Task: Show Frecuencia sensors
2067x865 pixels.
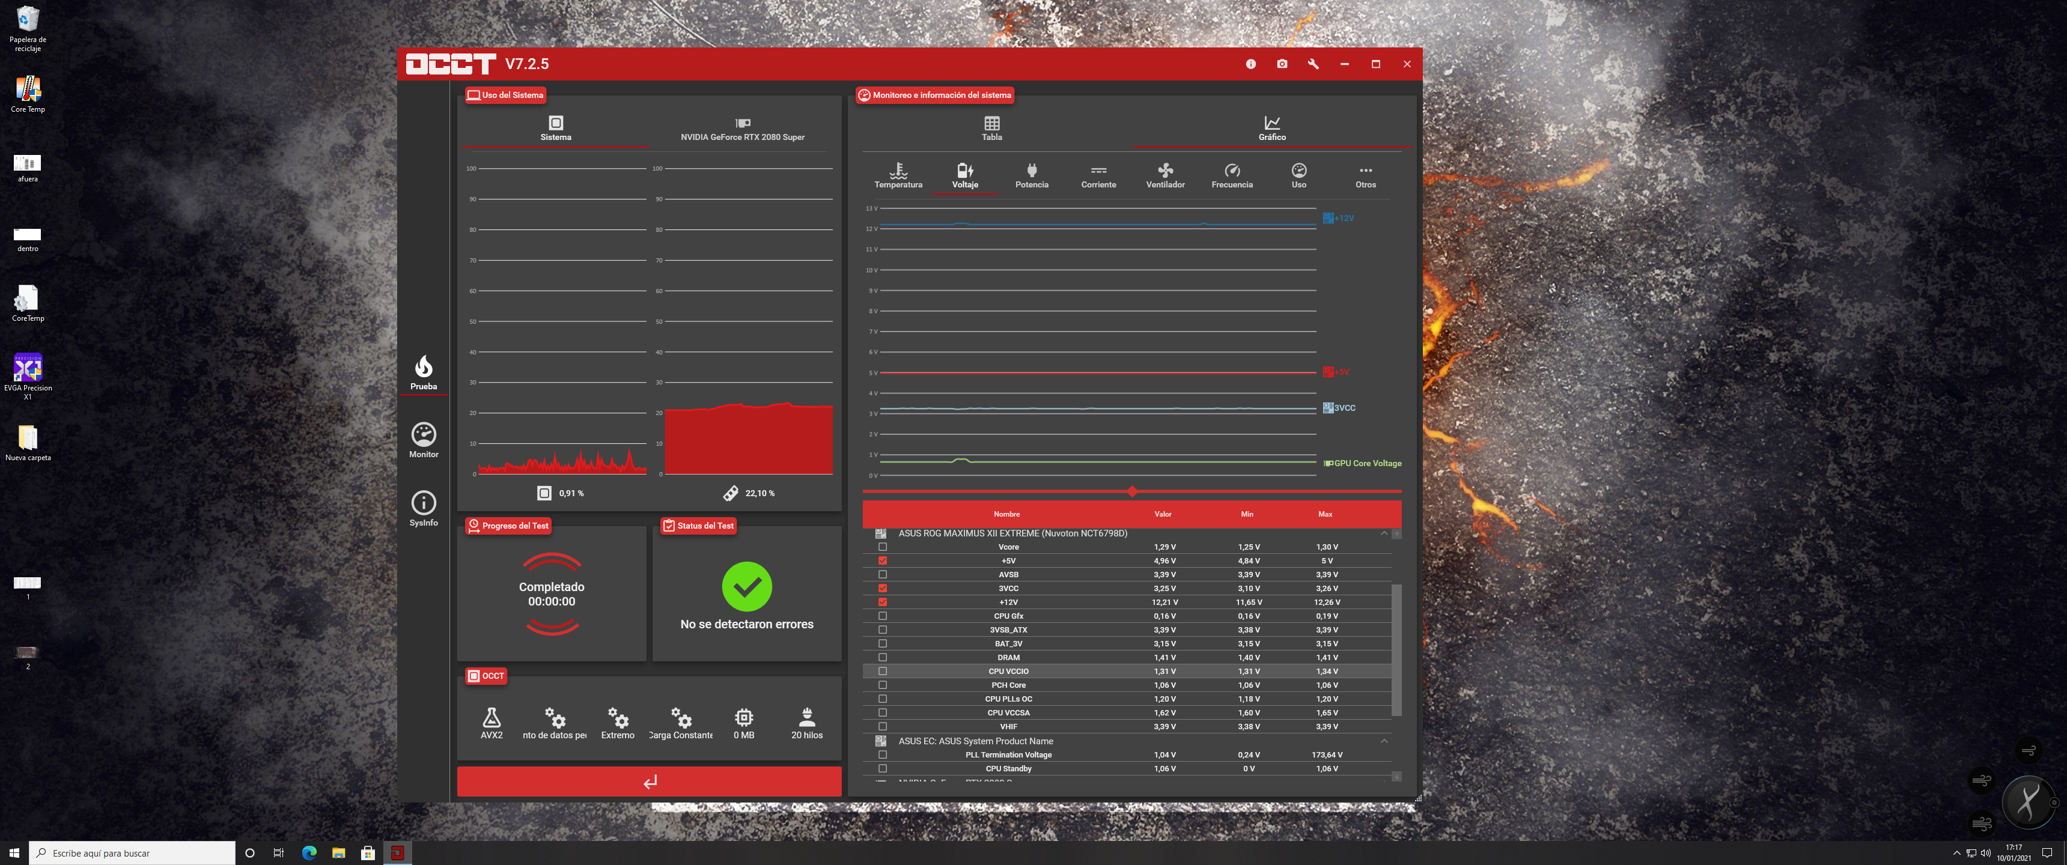Action: [x=1232, y=176]
